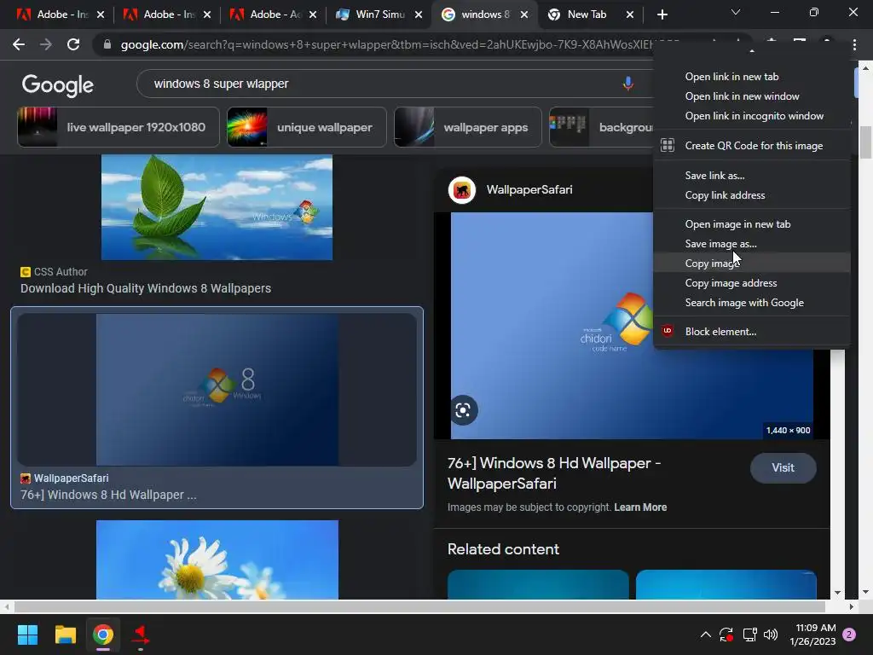The height and width of the screenshot is (655, 873).
Task: Choose Create QR Code for this image
Action: point(752,146)
